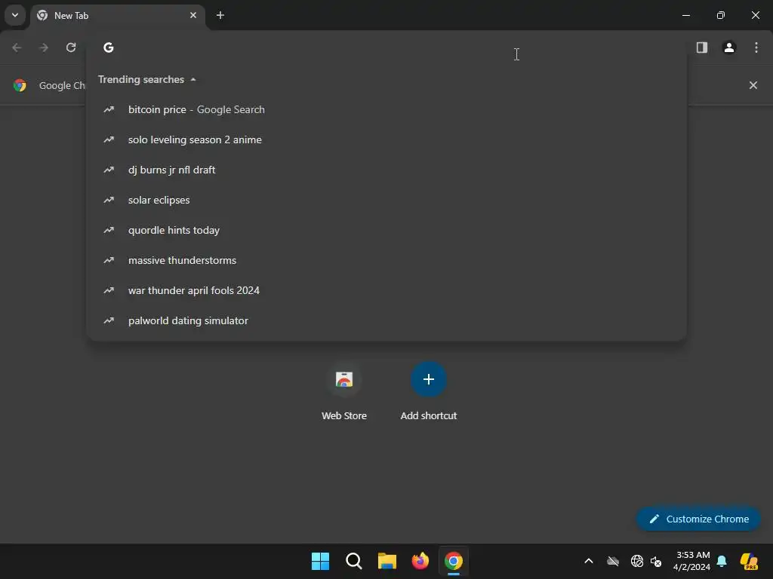Open the tab search dropdown arrow
Image resolution: width=773 pixels, height=579 pixels.
15,15
